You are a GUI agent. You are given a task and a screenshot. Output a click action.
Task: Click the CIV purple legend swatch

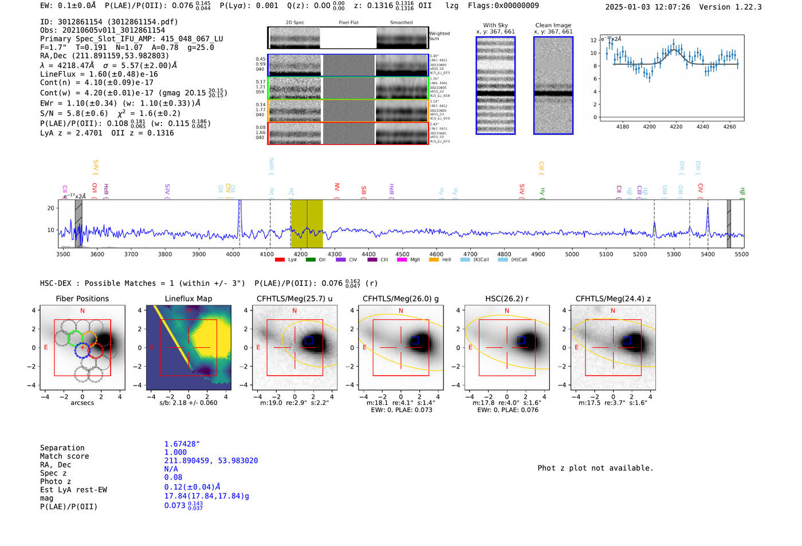click(341, 260)
